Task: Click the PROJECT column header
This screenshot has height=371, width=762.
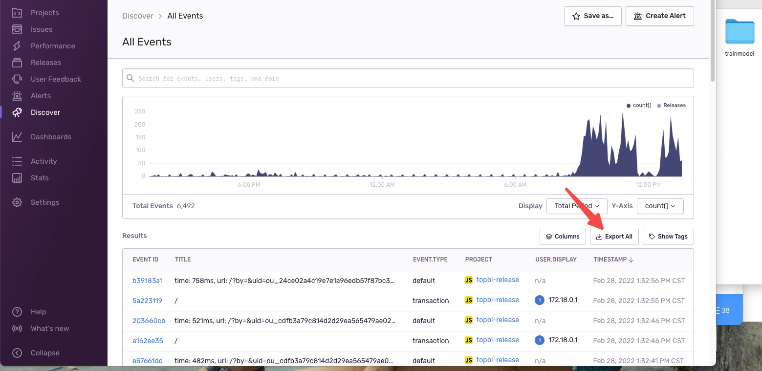Action: [x=479, y=260]
